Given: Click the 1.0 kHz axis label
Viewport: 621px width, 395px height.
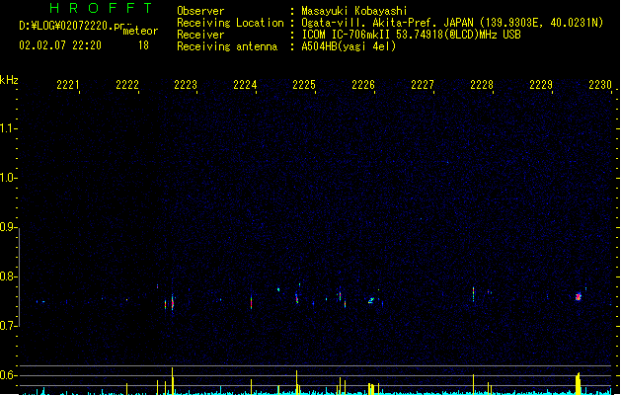Looking at the screenshot, I should tap(8, 178).
